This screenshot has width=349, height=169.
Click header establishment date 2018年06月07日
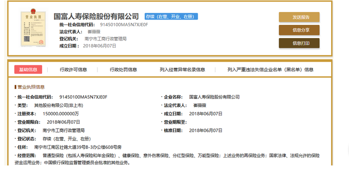[x=100, y=46]
